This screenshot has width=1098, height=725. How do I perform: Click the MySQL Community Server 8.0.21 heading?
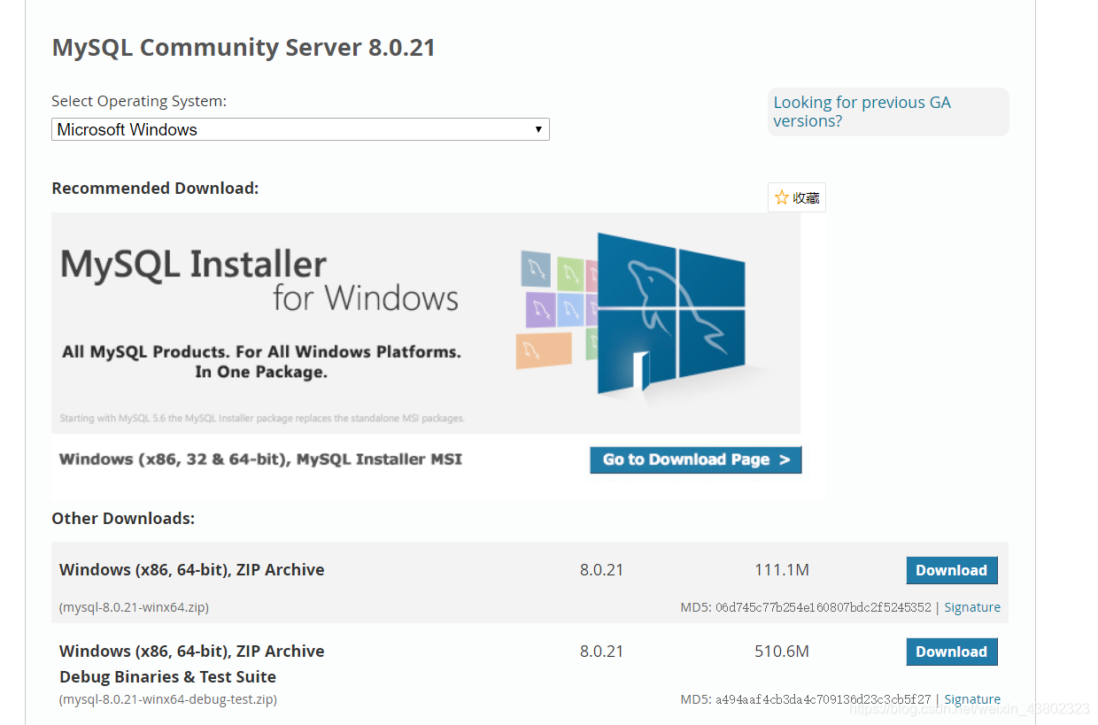point(244,47)
